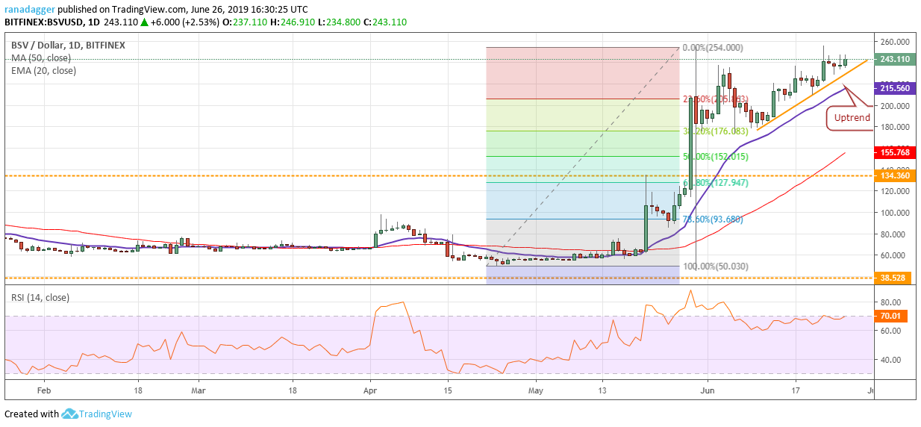Click the May date axis label

[x=537, y=390]
